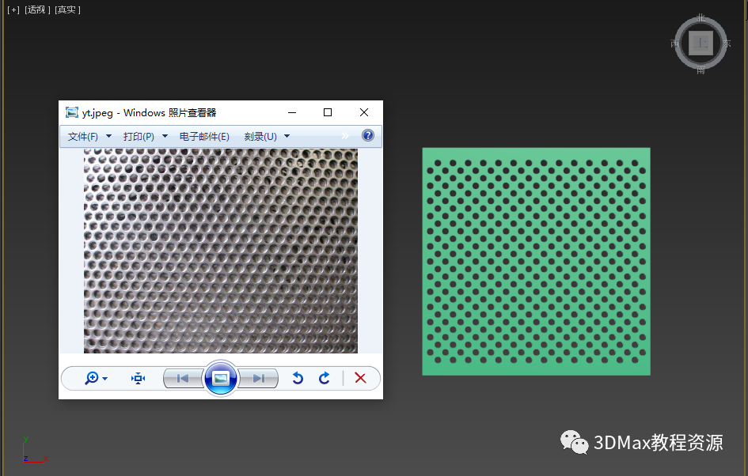Expand the 文件(F) dropdown arrow
This screenshot has width=748, height=476.
click(x=108, y=136)
